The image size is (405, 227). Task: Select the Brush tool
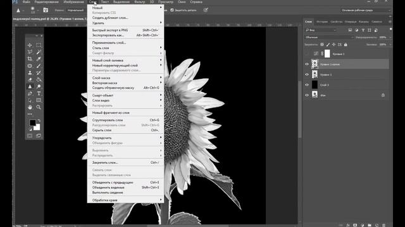pos(39,66)
